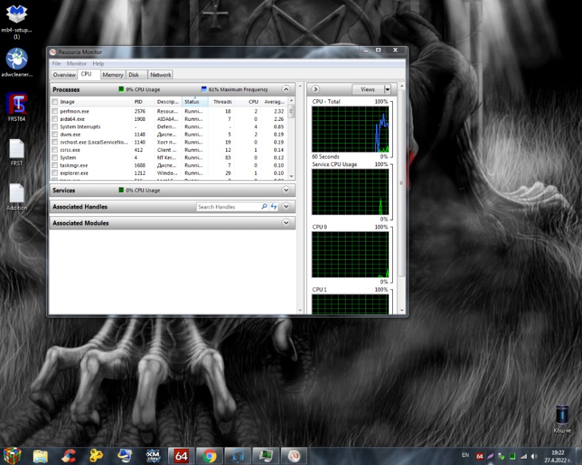Click the green CPU meter tray icon
Viewport: 582px width, 465px height.
point(513,456)
